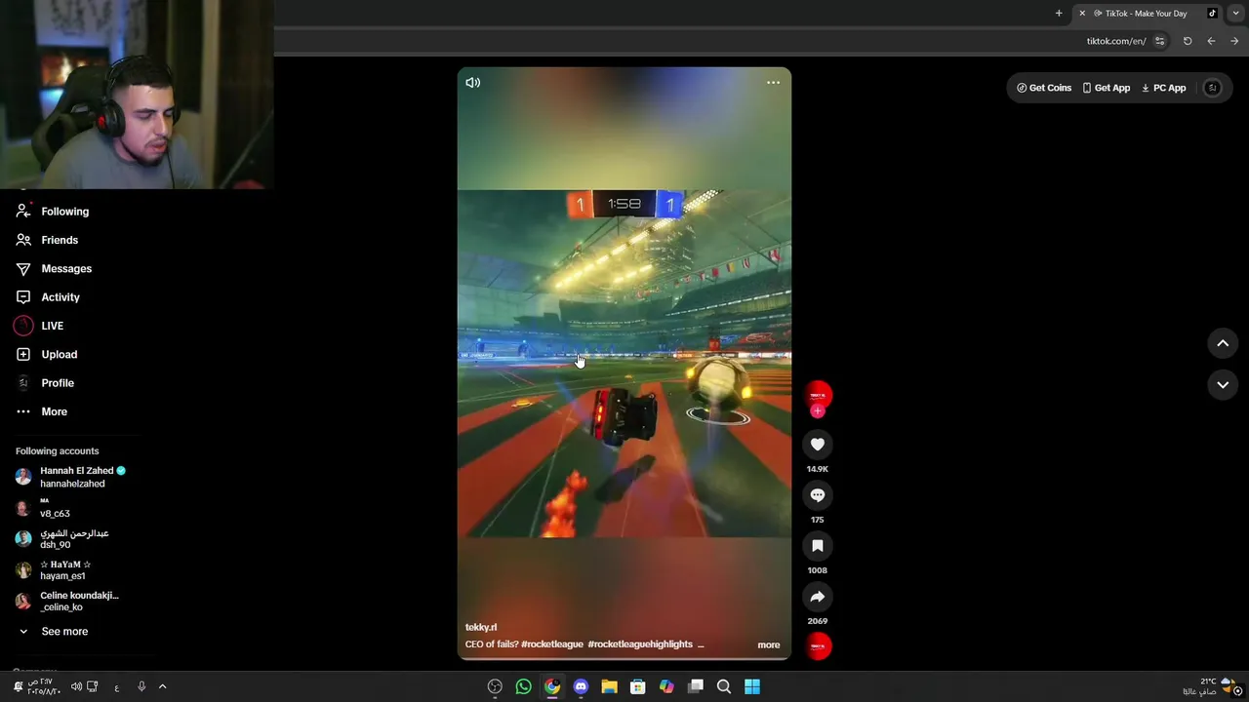This screenshot has width=1249, height=702.
Task: Expand See more following accounts
Action: tap(53, 632)
